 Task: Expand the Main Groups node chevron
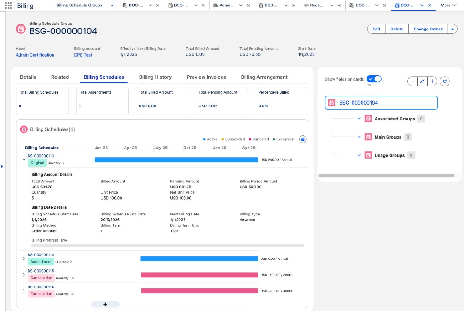(359, 137)
